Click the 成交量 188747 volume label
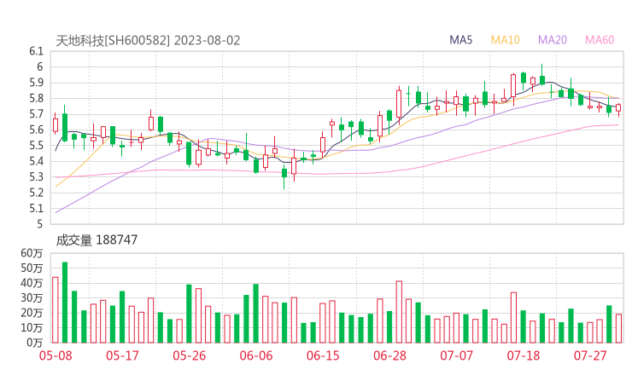The width and height of the screenshot is (632, 375). click(x=97, y=240)
